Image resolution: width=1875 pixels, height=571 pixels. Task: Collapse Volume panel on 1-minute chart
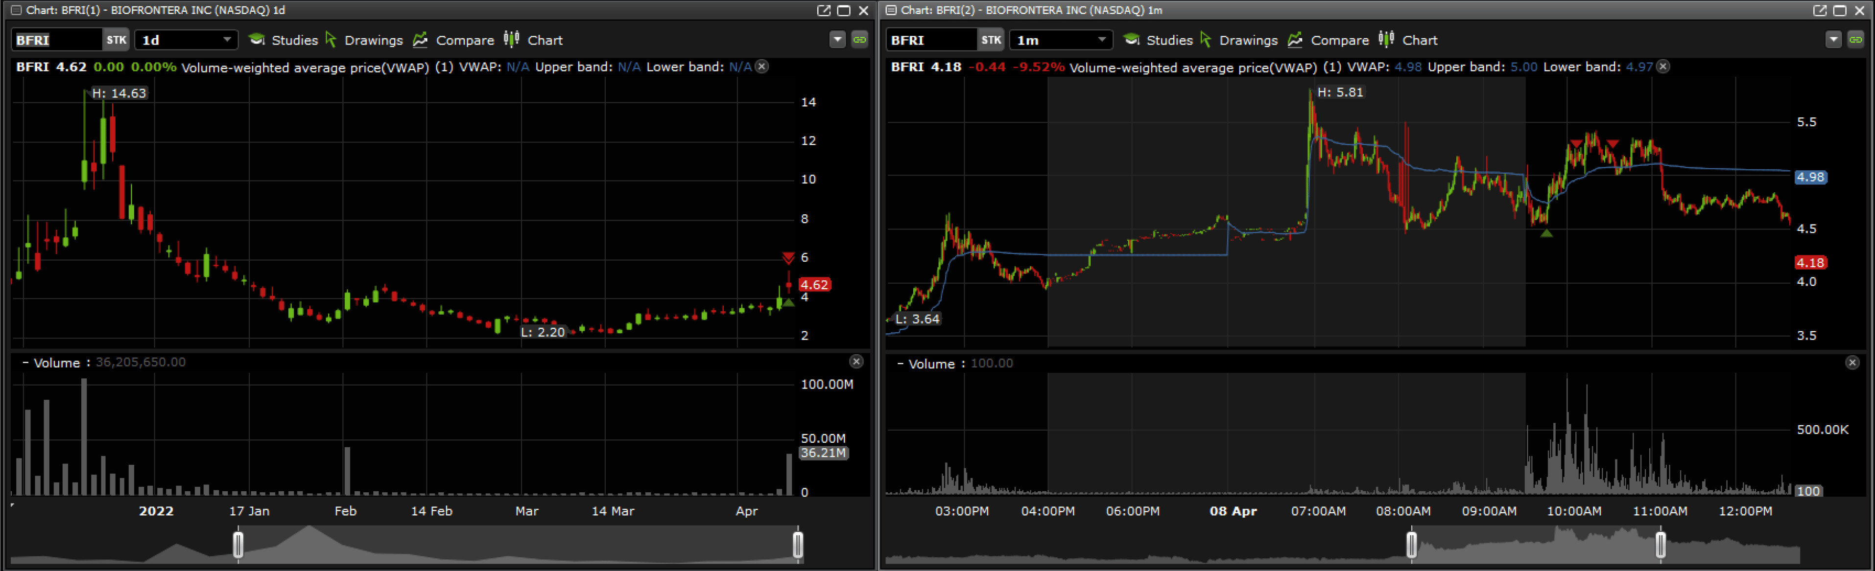pos(901,364)
